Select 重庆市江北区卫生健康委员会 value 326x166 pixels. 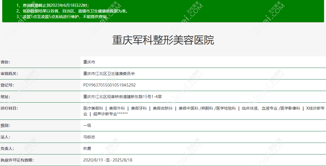click(109, 74)
